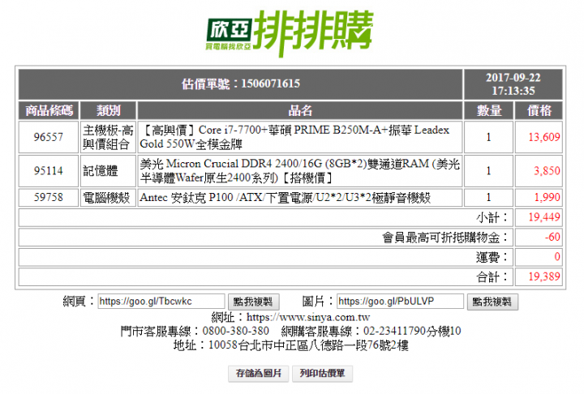Image resolution: width=584 pixels, height=394 pixels.
Task: Click the total value 19,389
Action: tap(544, 276)
